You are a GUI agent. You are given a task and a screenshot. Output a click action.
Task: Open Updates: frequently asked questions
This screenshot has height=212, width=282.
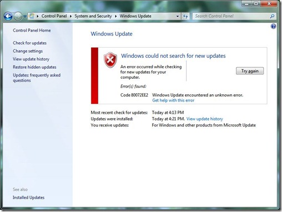(37, 78)
